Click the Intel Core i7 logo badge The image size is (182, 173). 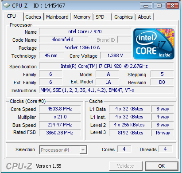click(154, 44)
